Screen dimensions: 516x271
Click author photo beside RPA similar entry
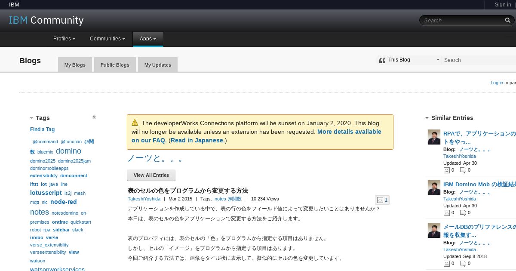click(434, 137)
